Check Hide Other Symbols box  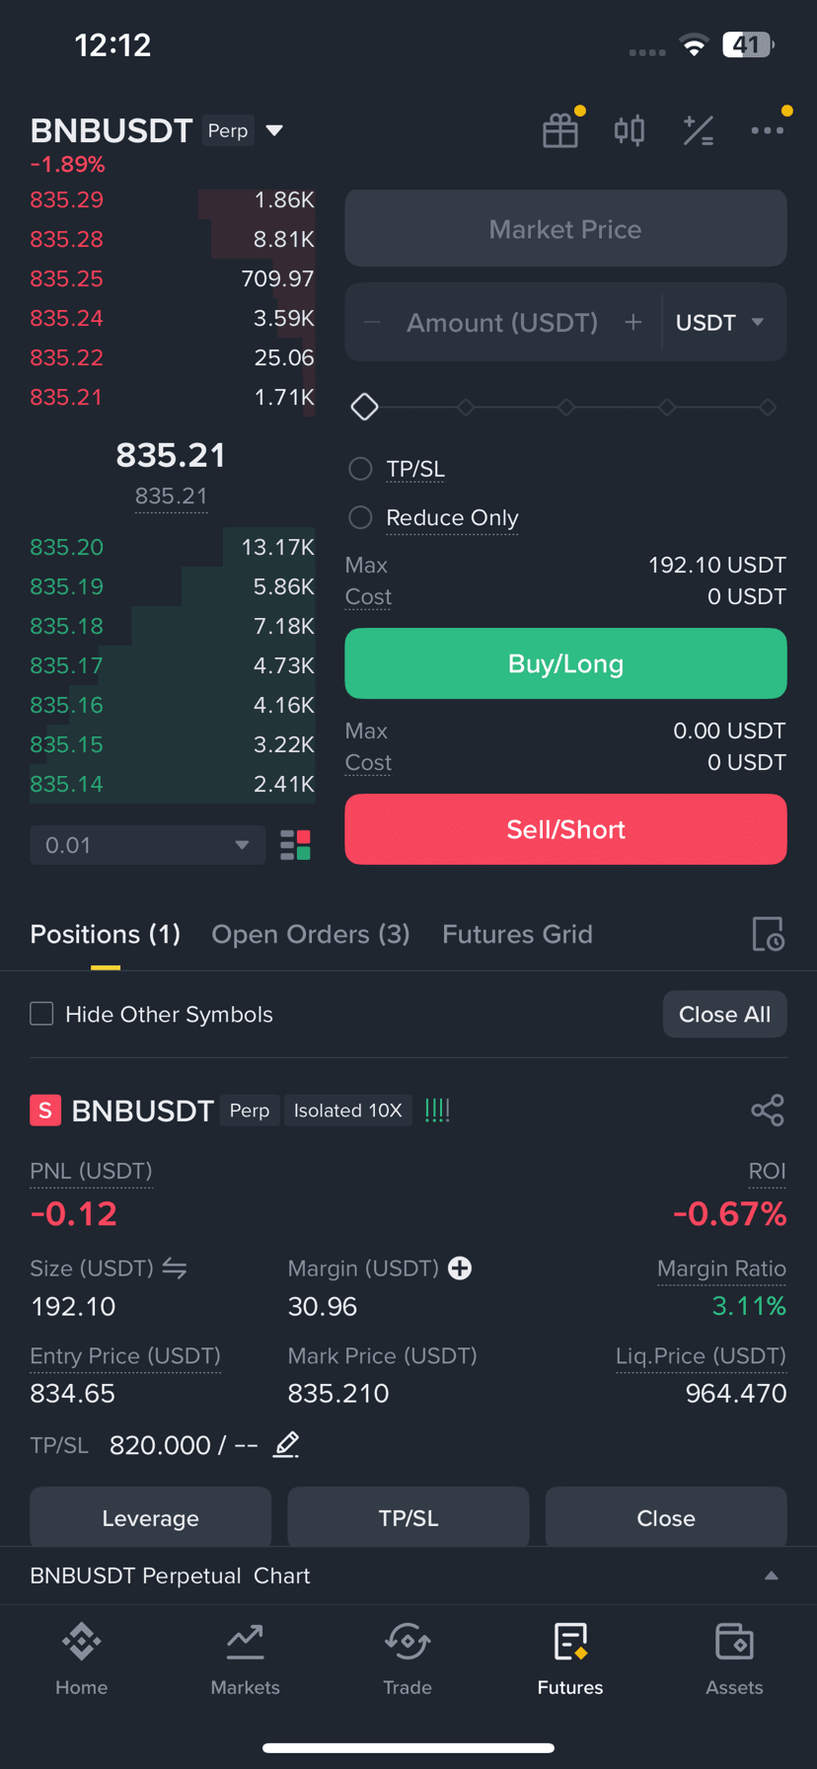tap(41, 1014)
